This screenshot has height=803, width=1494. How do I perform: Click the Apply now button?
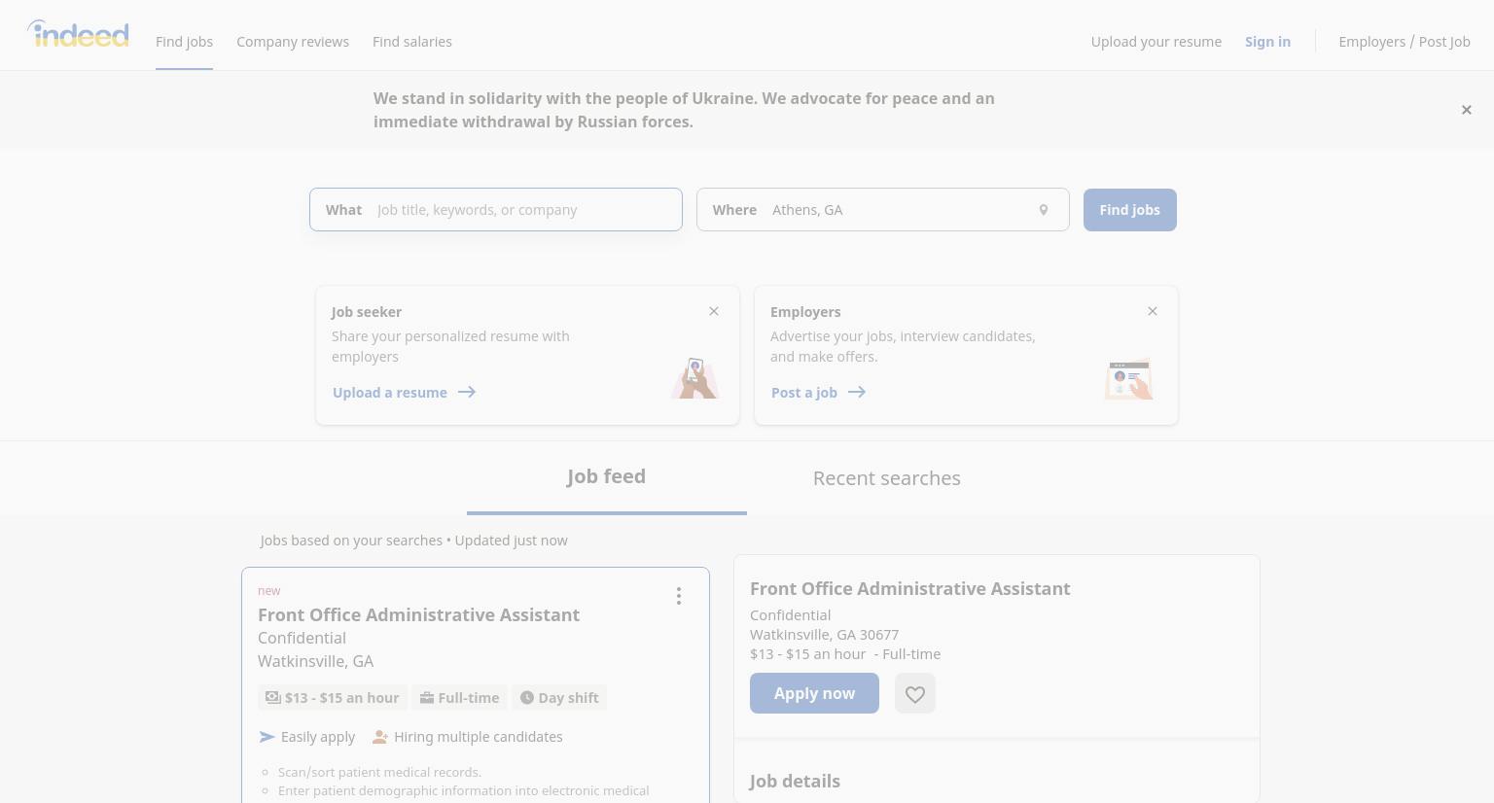click(814, 693)
